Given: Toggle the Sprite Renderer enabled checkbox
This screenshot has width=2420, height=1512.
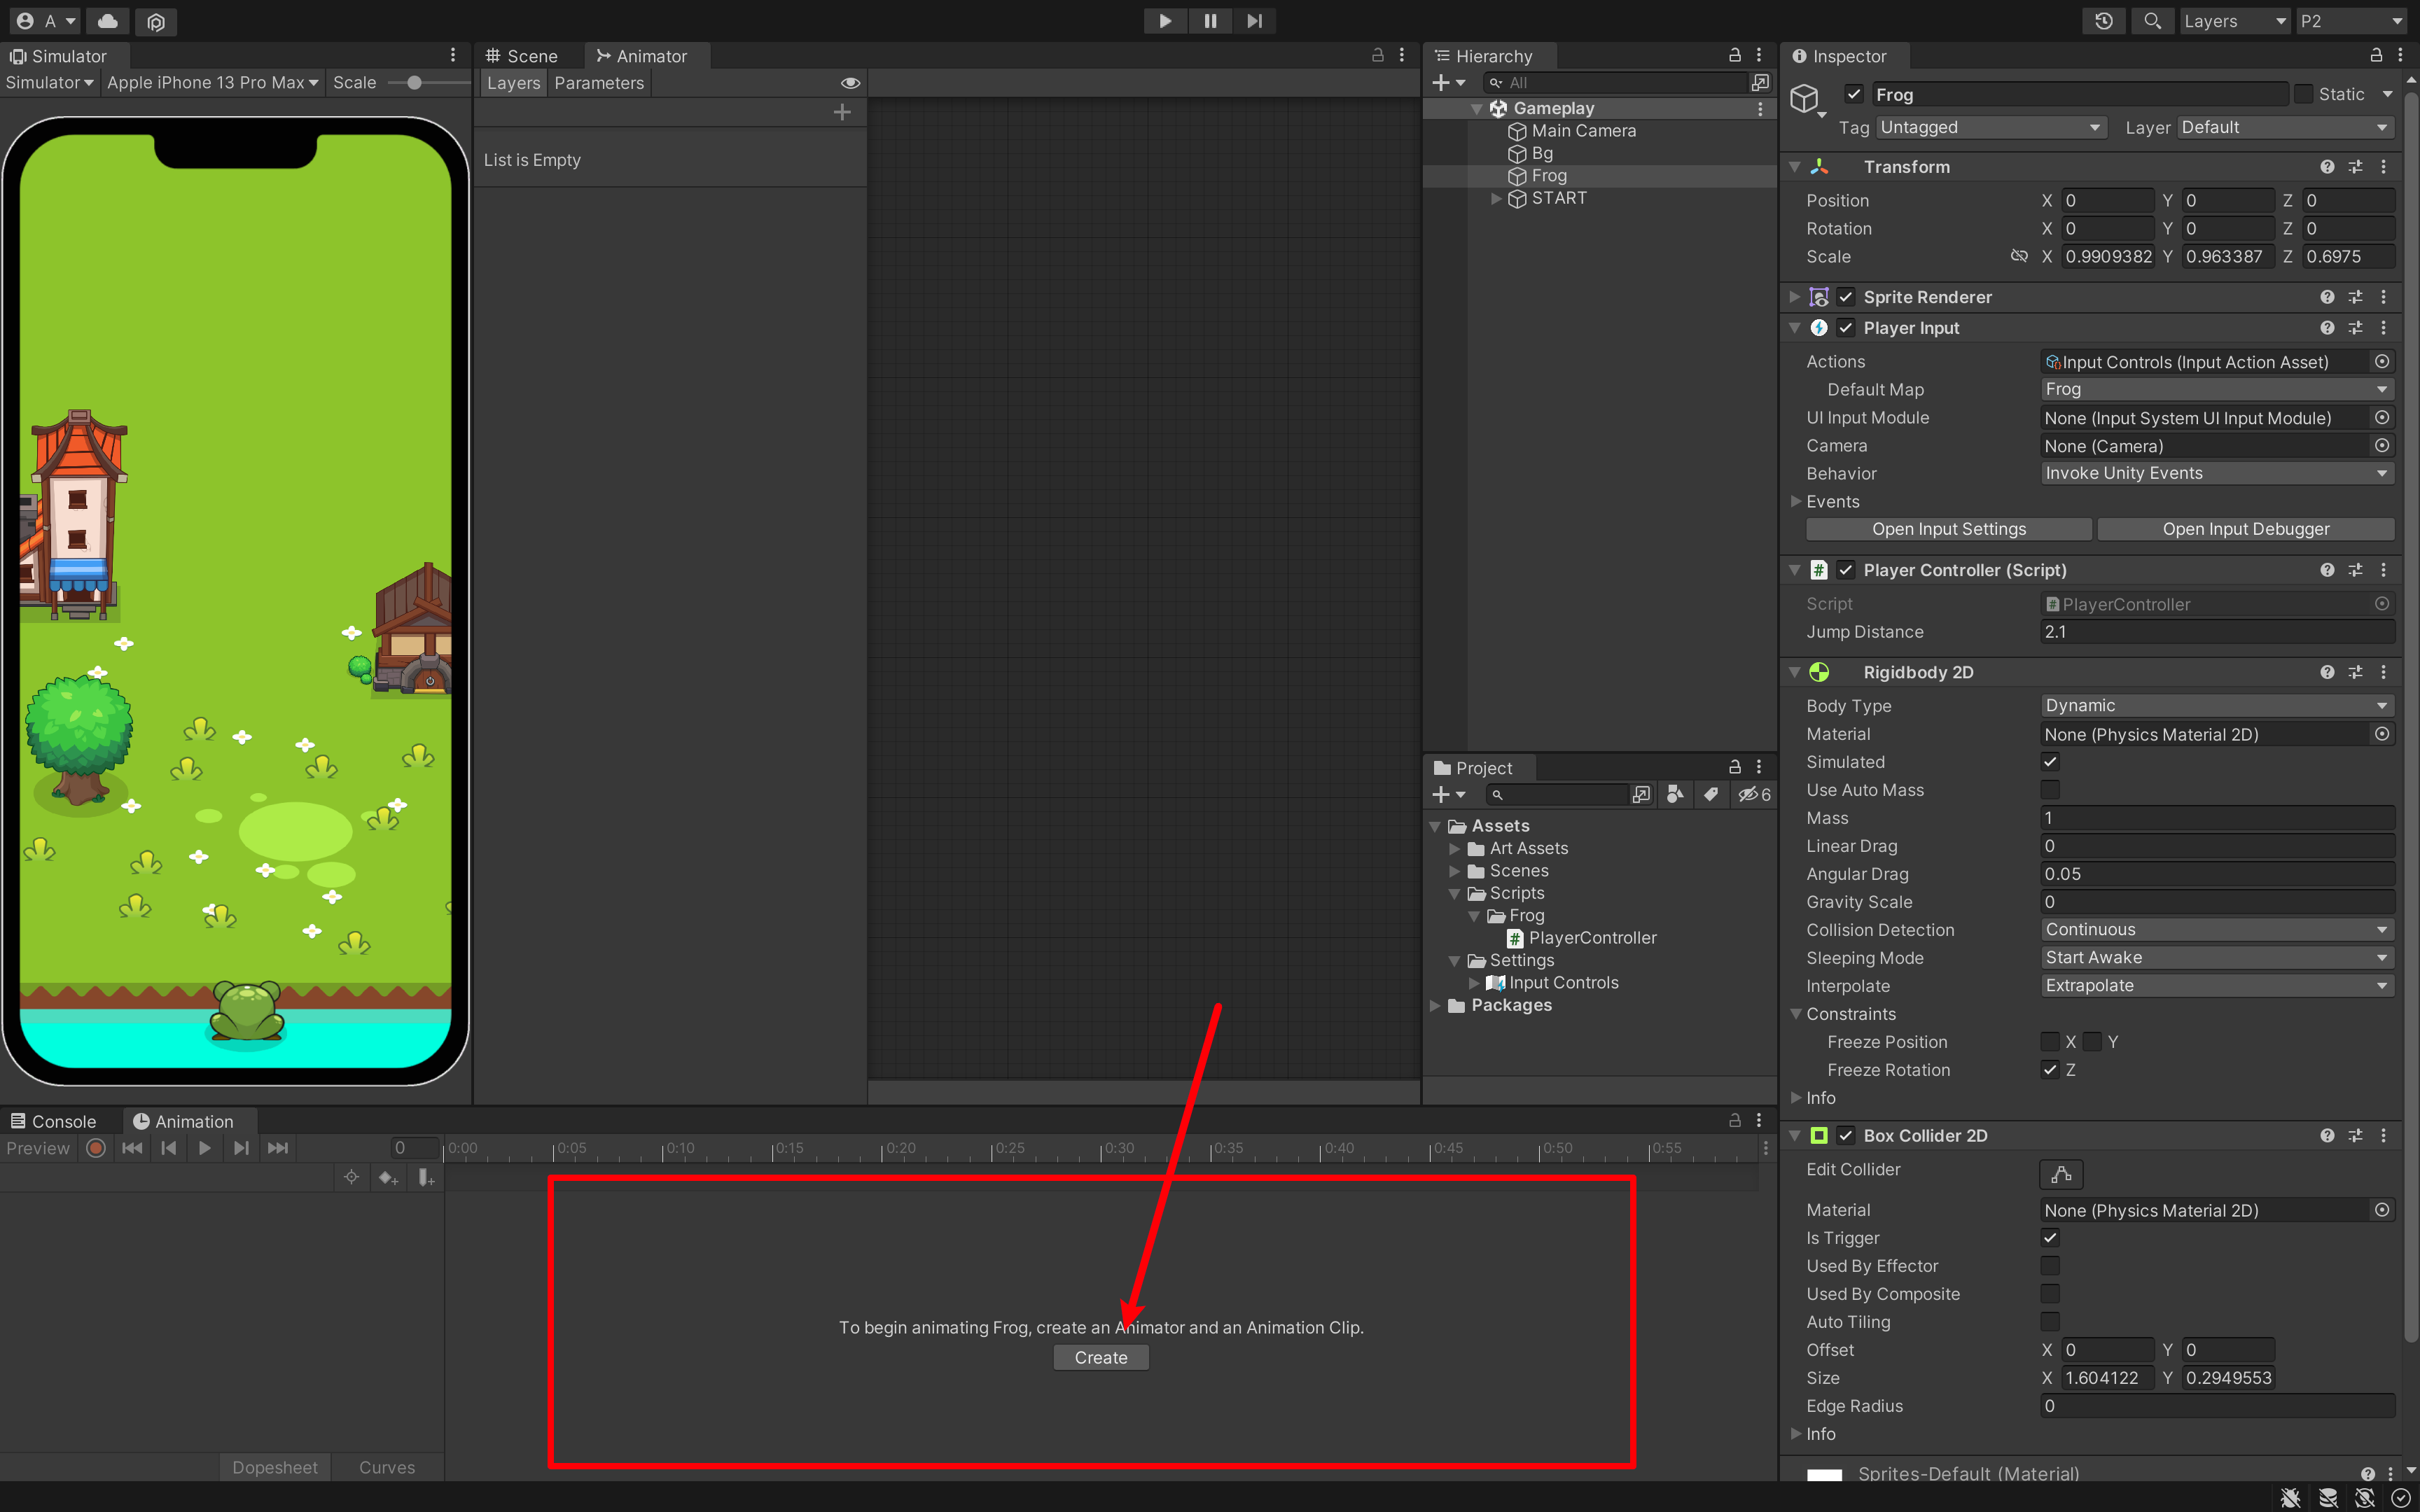Looking at the screenshot, I should click(1846, 297).
